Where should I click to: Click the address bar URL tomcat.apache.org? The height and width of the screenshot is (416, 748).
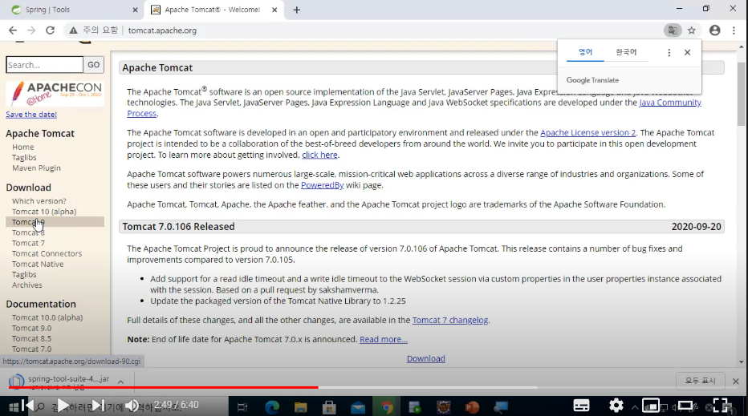click(162, 30)
